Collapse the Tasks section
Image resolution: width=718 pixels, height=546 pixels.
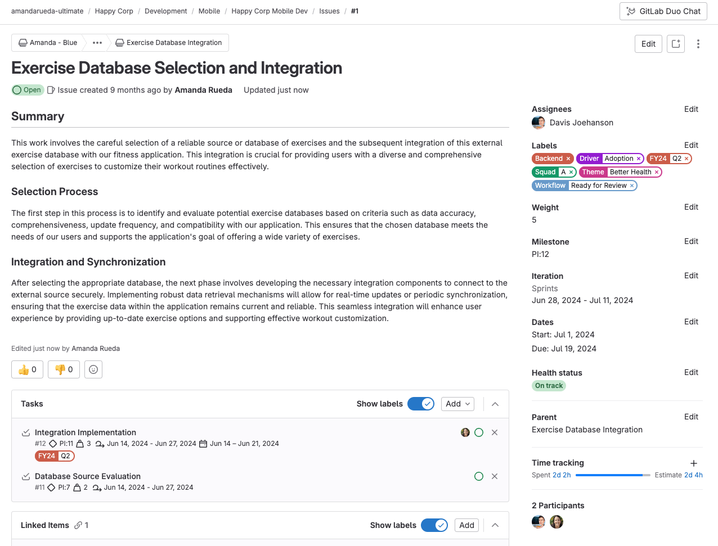point(495,404)
